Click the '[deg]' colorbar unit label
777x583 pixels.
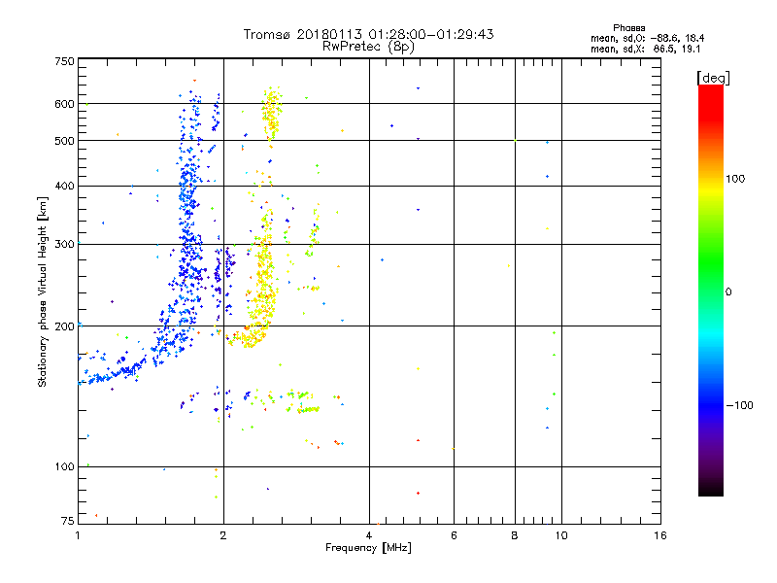click(x=713, y=79)
